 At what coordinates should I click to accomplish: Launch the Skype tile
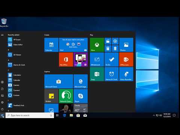coord(81,96)
